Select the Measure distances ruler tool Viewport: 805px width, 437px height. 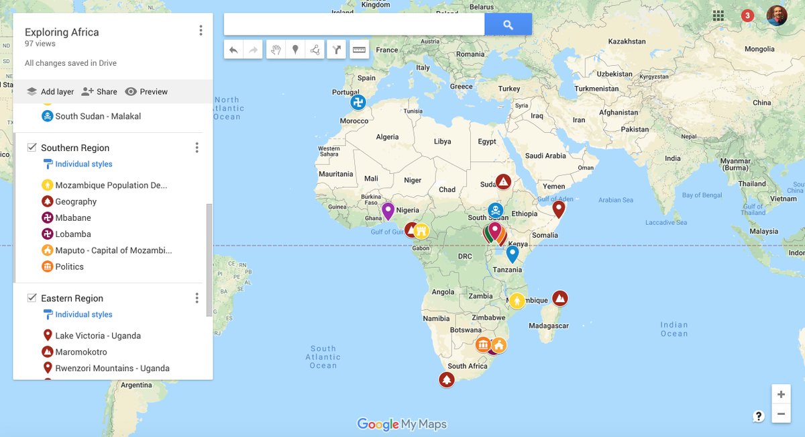point(359,49)
